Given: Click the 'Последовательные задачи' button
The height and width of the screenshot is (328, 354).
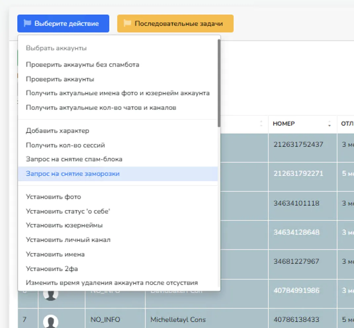Looking at the screenshot, I should pyautogui.click(x=175, y=23).
